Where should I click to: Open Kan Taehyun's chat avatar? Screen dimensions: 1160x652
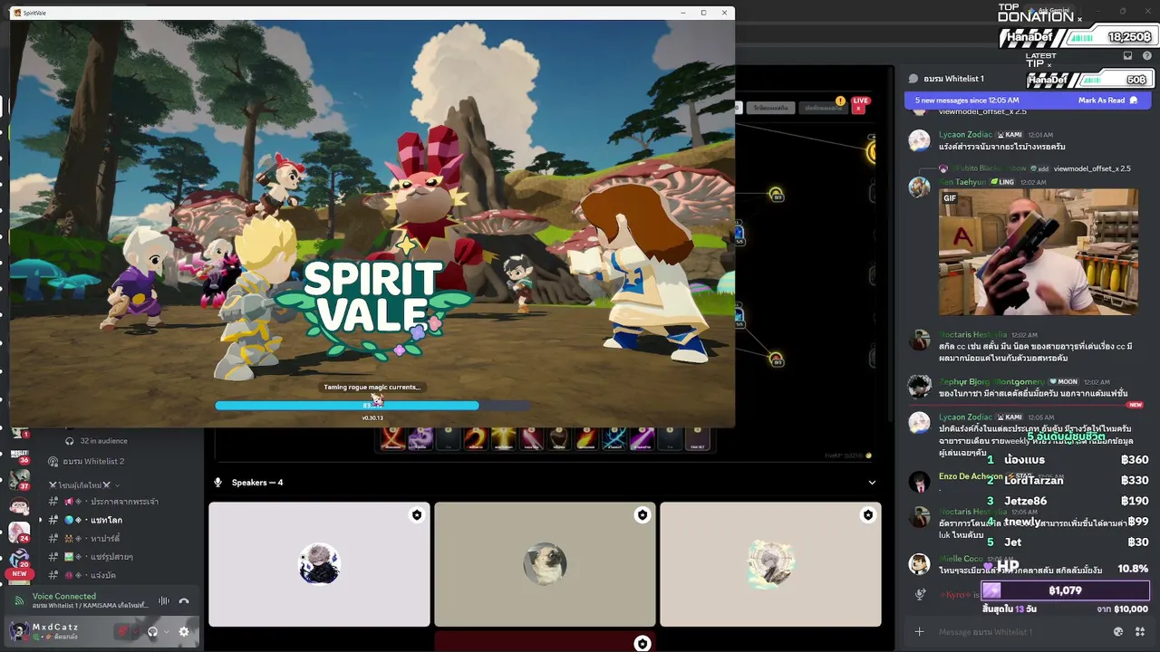919,187
